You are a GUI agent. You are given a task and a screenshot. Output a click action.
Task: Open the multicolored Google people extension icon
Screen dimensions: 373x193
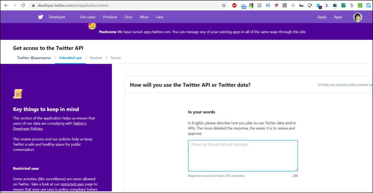click(x=251, y=5)
